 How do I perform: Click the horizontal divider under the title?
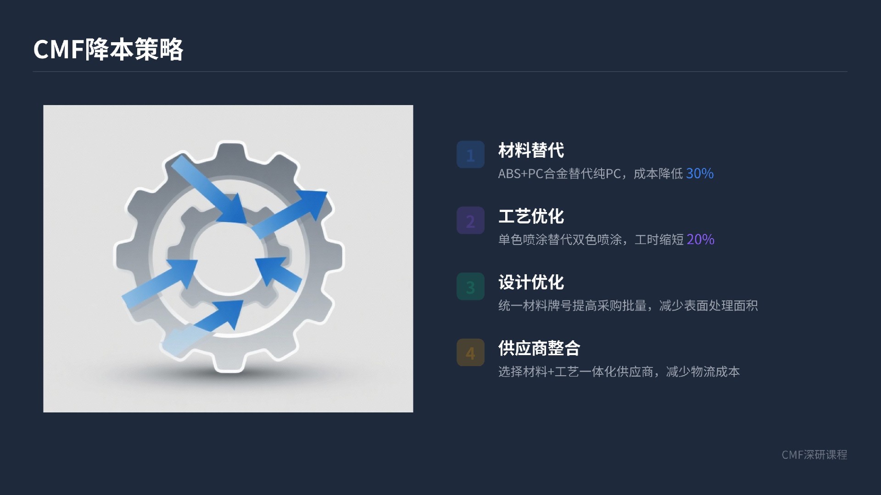(x=440, y=72)
